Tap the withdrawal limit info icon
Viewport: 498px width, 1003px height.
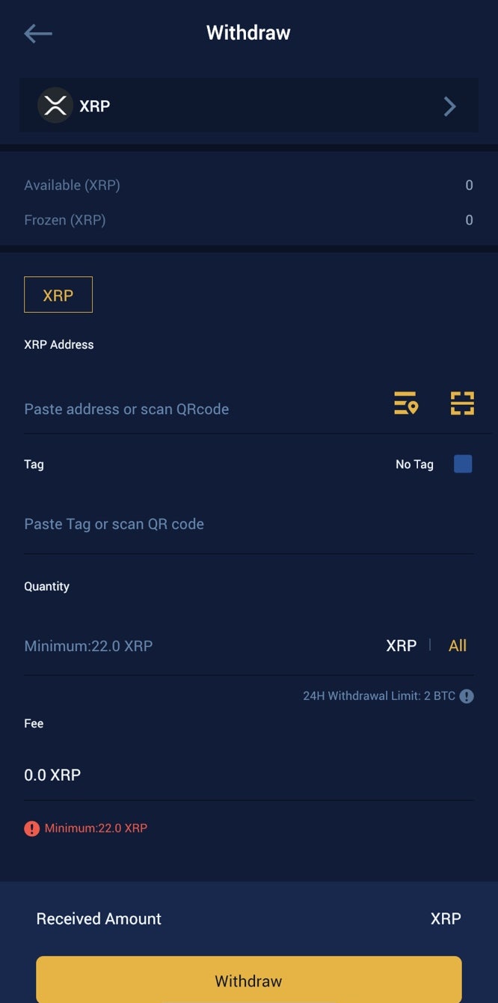[x=467, y=696]
